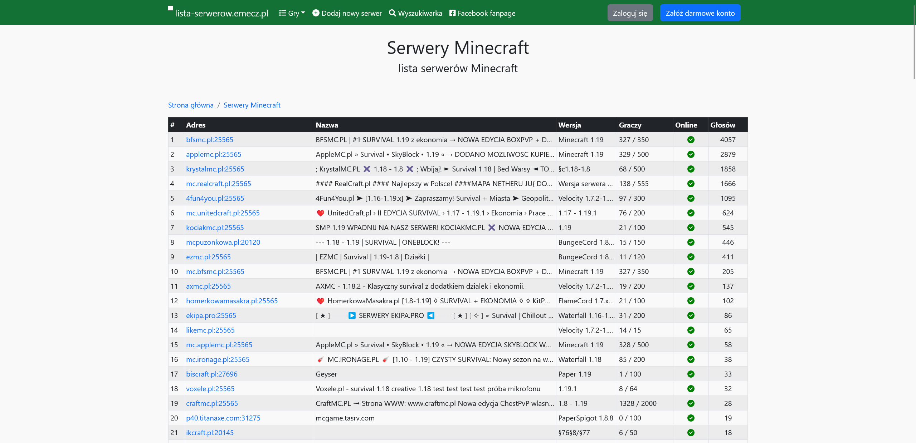Click online status check for bfsmc.pl
Viewport: 916px width, 443px height.
691,140
